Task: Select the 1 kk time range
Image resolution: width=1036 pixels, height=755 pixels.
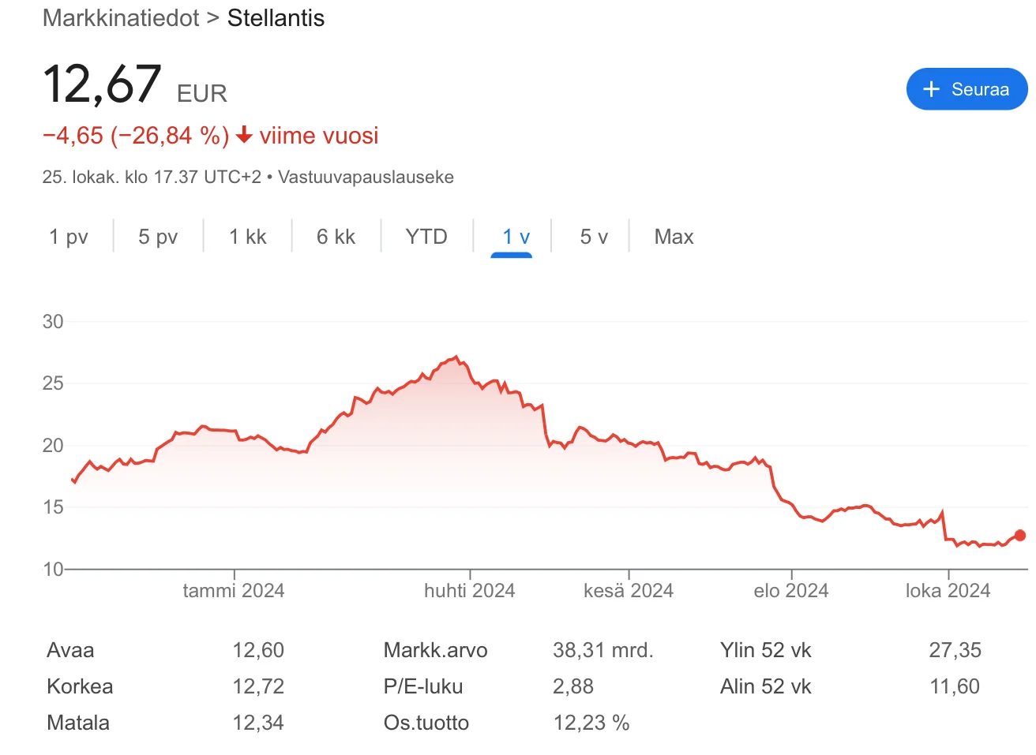Action: (247, 237)
